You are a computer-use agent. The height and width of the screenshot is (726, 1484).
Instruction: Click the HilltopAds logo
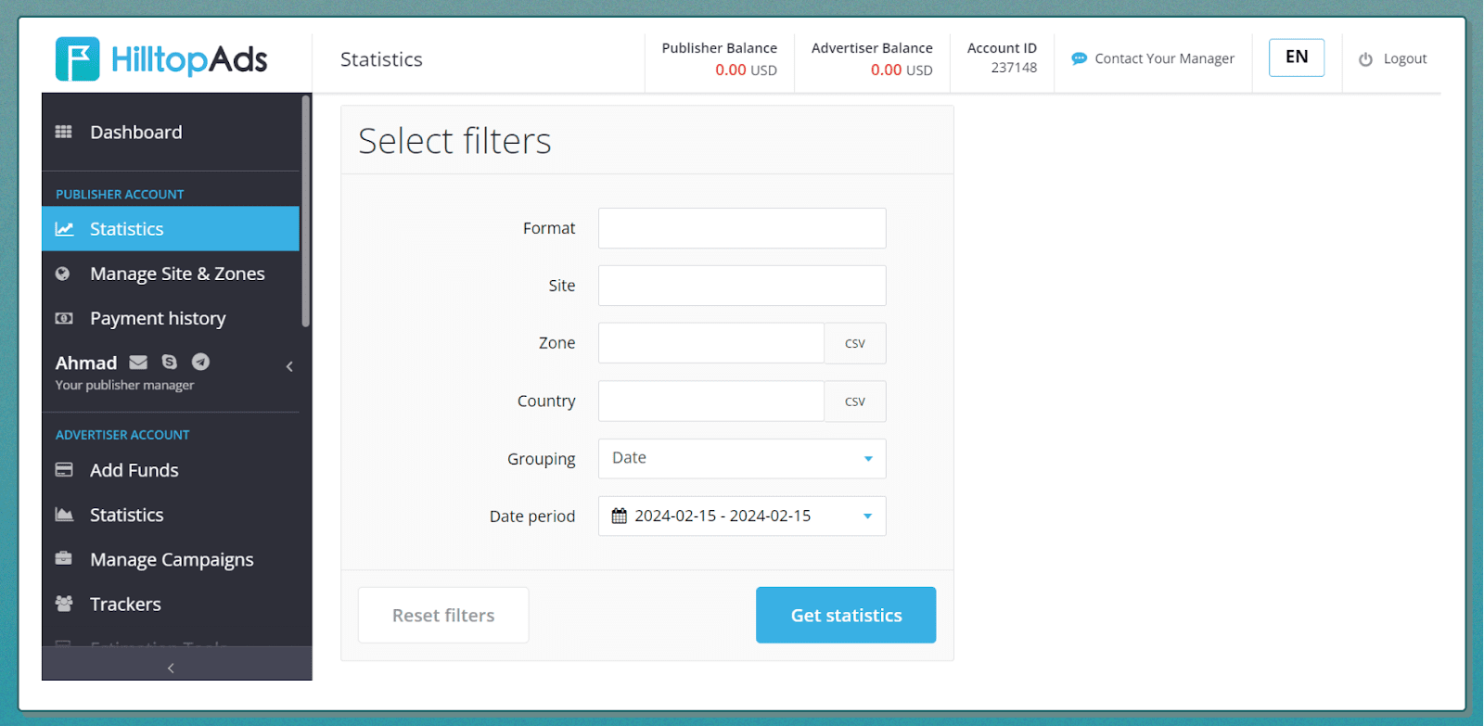161,59
